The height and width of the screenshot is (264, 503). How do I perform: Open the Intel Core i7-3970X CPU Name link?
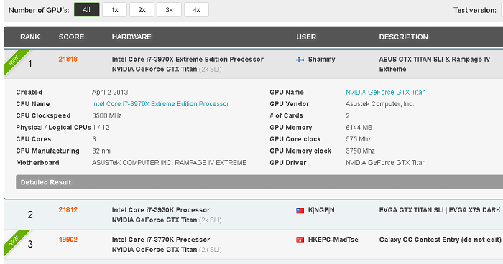[160, 104]
